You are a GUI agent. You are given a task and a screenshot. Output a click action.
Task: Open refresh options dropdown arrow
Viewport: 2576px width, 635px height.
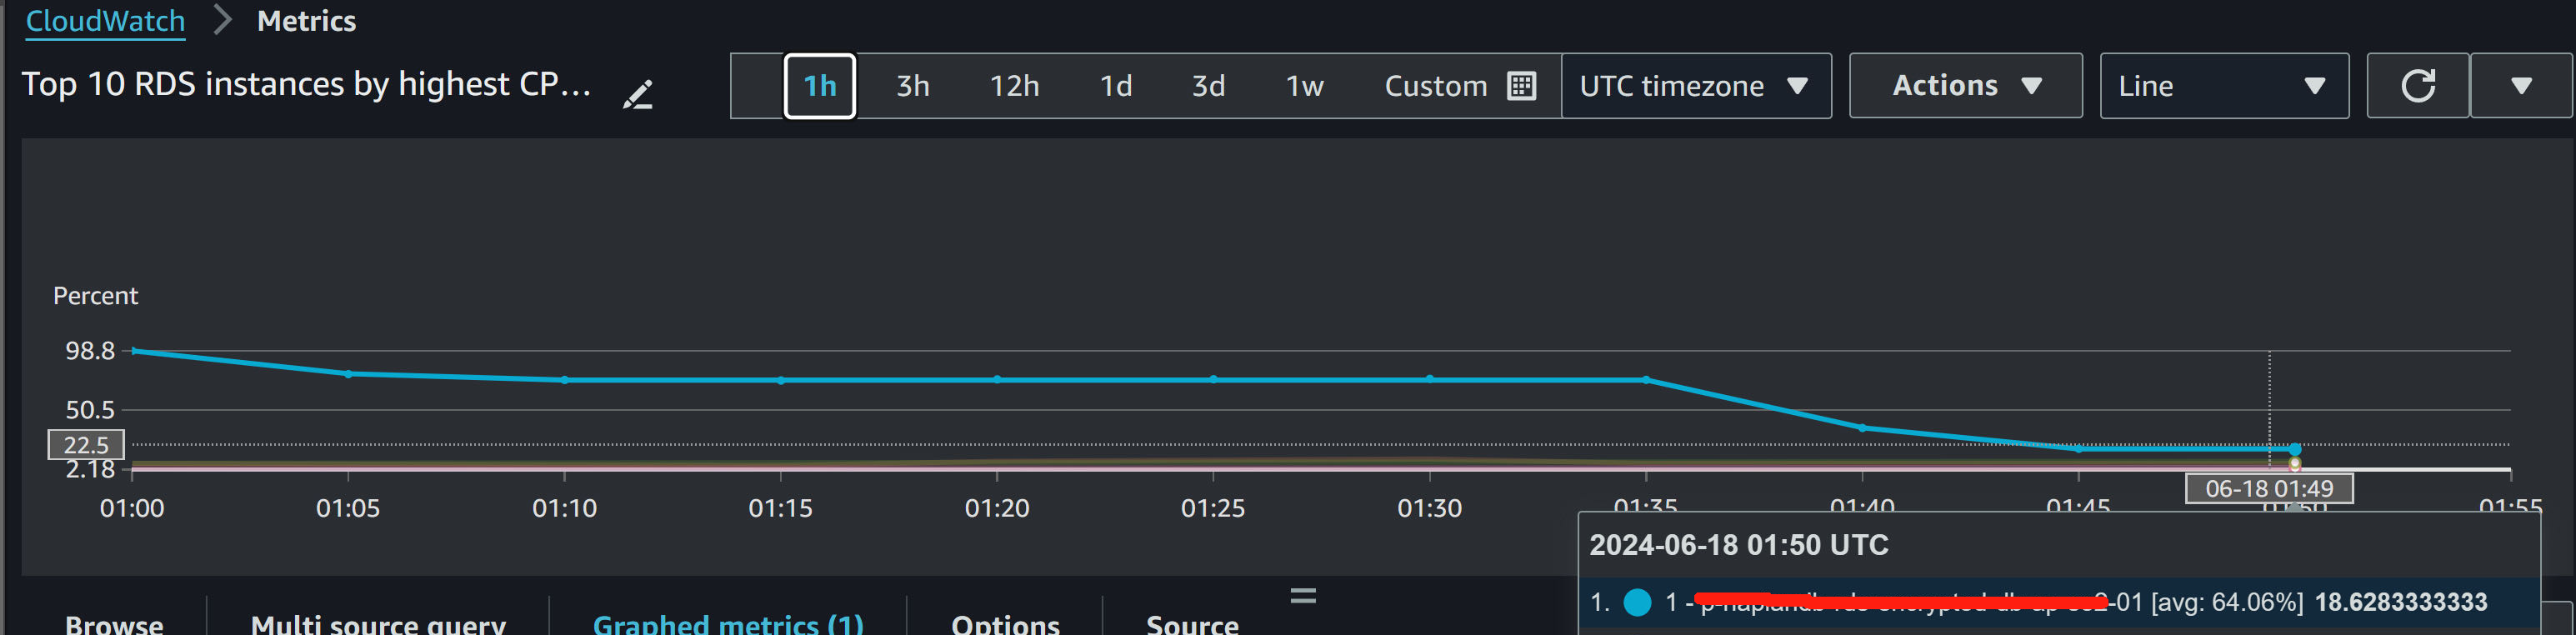(x=2521, y=86)
